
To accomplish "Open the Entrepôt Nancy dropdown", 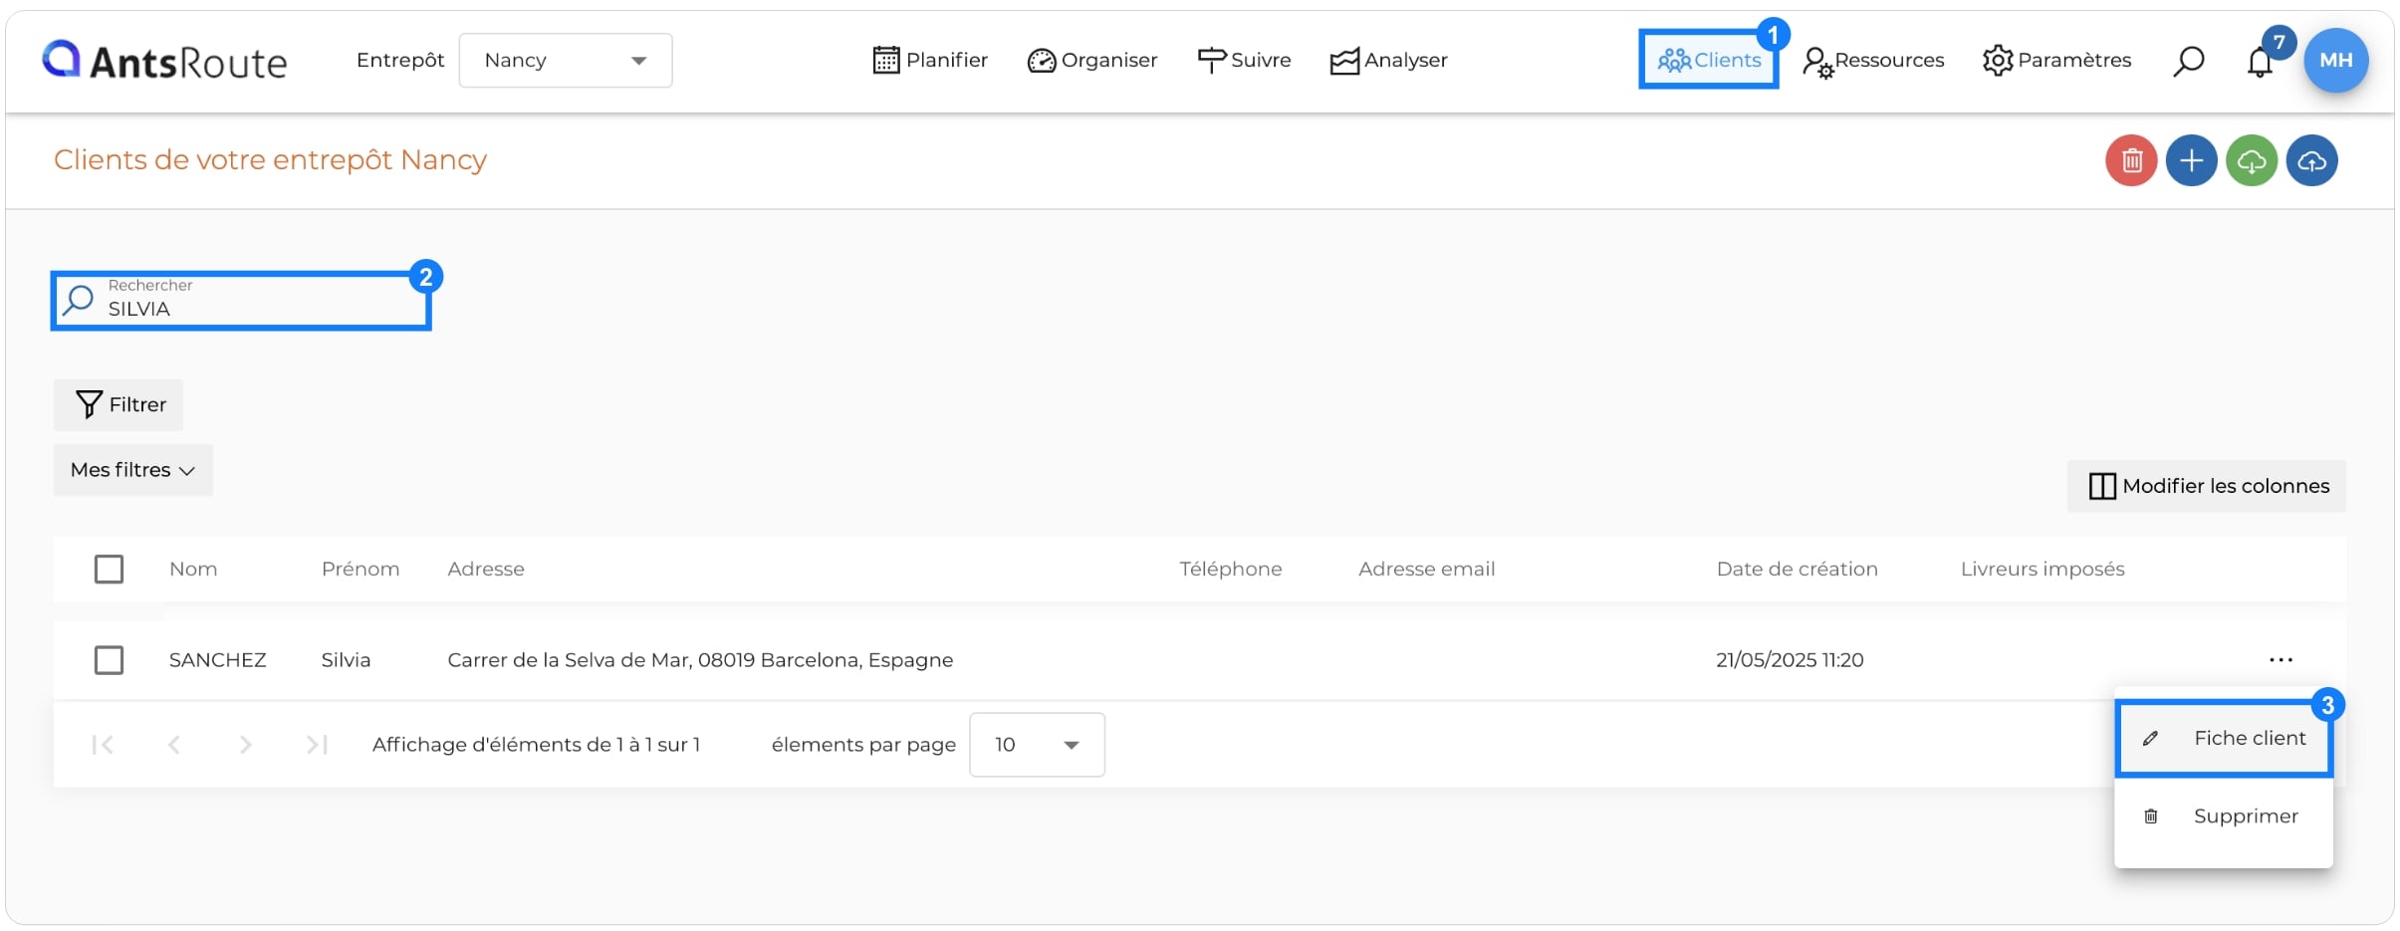I will pos(565,61).
